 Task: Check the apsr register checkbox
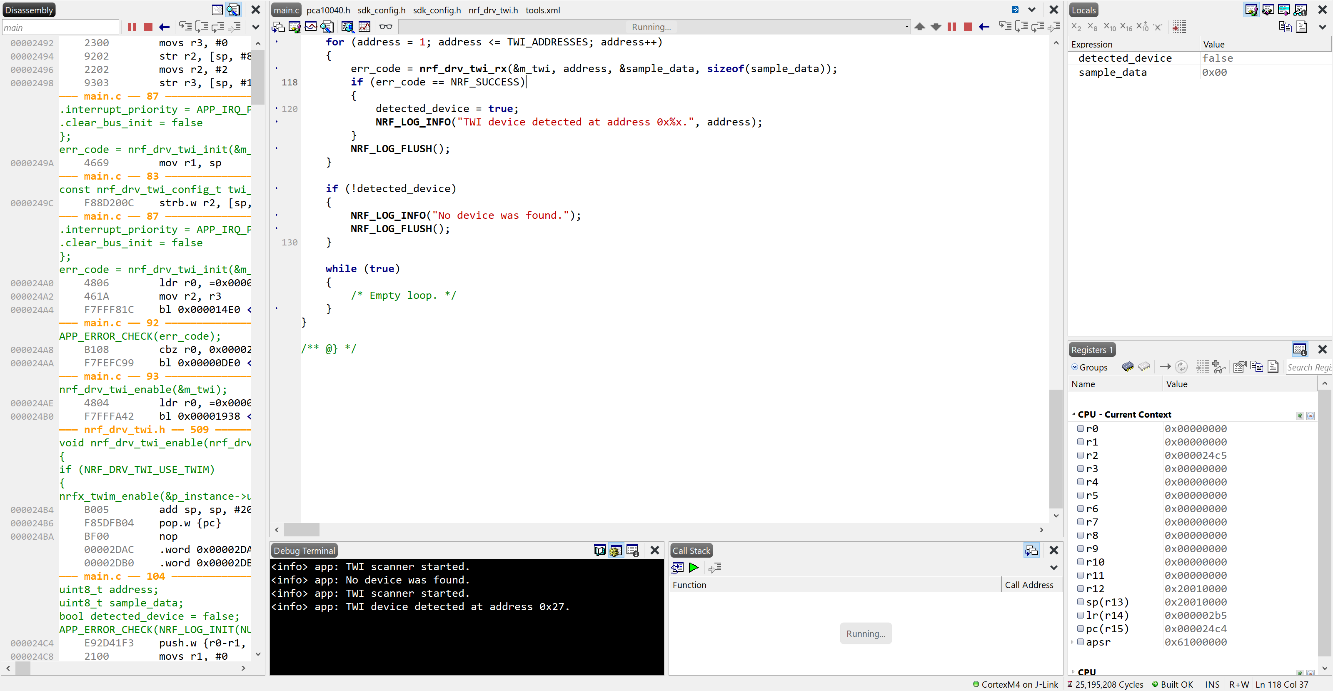click(1081, 642)
